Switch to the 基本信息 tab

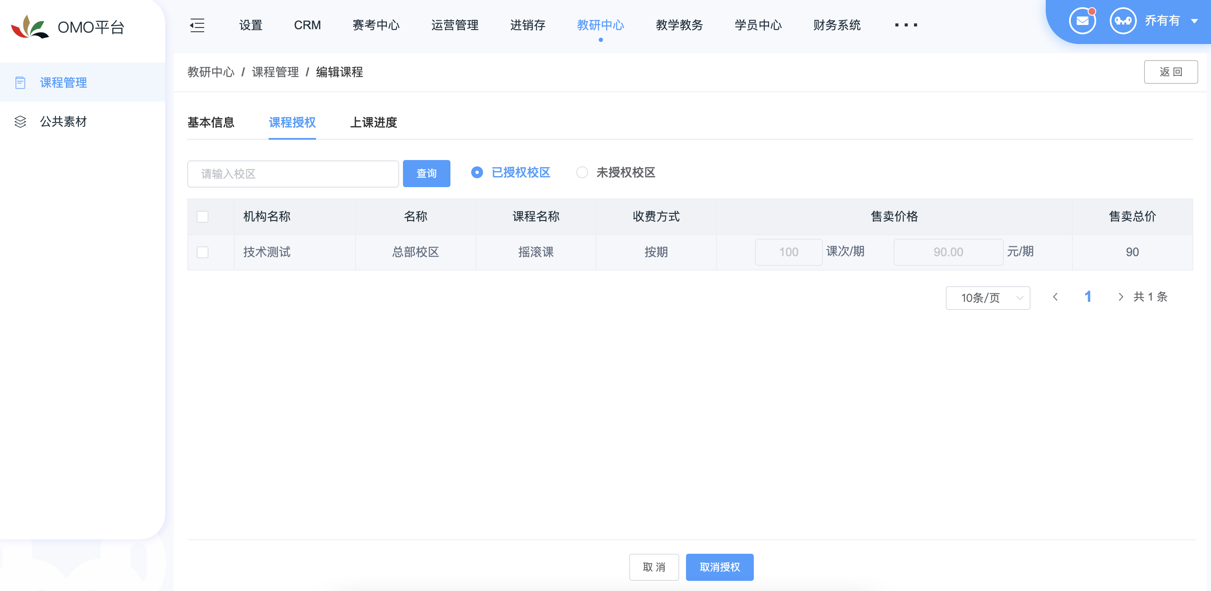click(211, 123)
